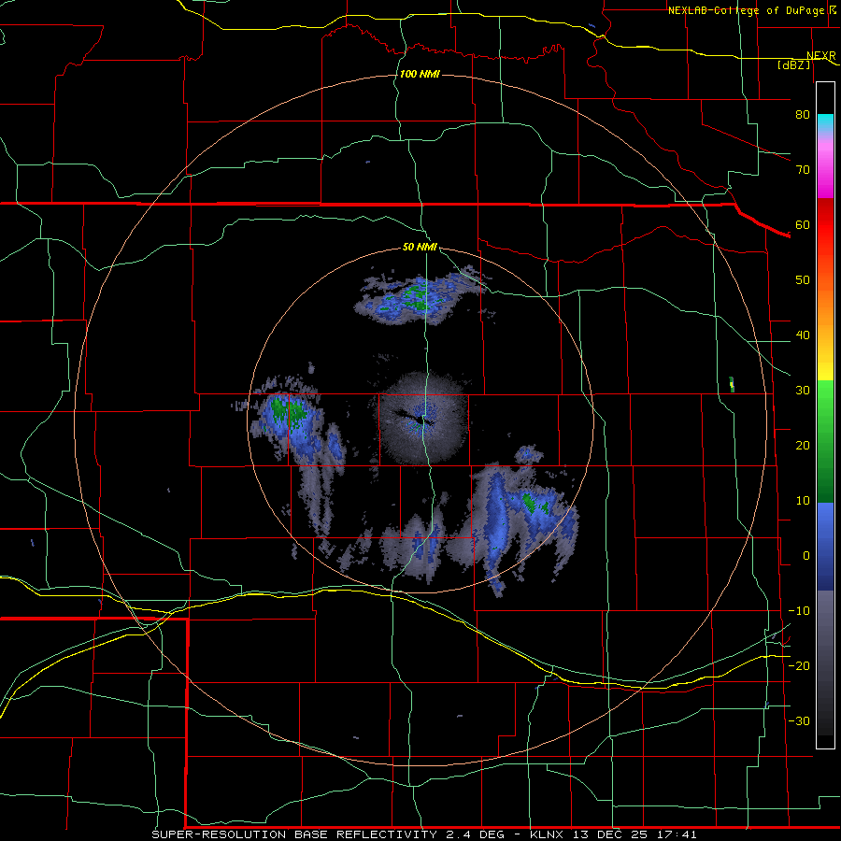Click the -20 value on reflectivity scale
The height and width of the screenshot is (841, 841).
(799, 665)
